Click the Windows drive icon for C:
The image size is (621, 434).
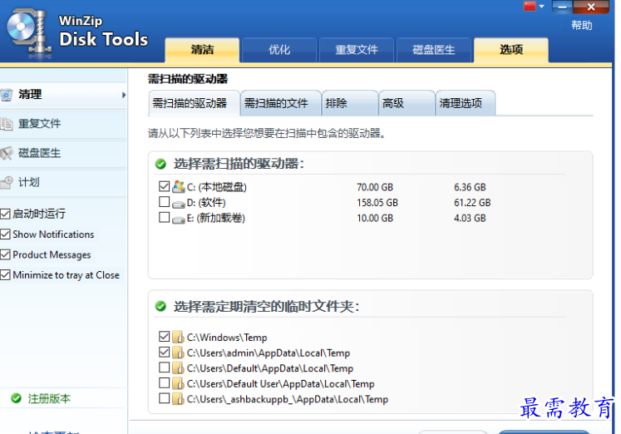tap(179, 186)
